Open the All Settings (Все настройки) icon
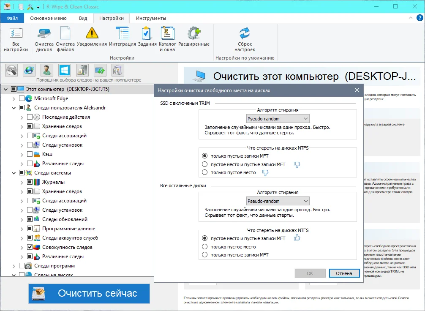The width and height of the screenshot is (425, 311). pos(16,33)
